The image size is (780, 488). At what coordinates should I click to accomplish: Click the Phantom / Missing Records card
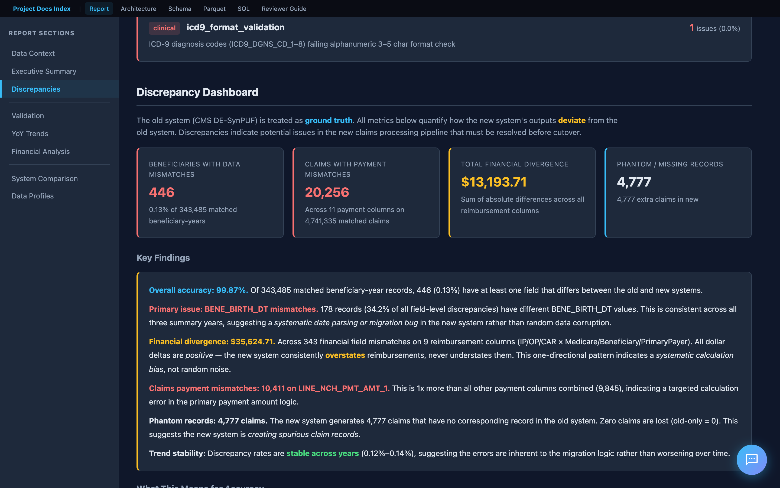click(678, 193)
